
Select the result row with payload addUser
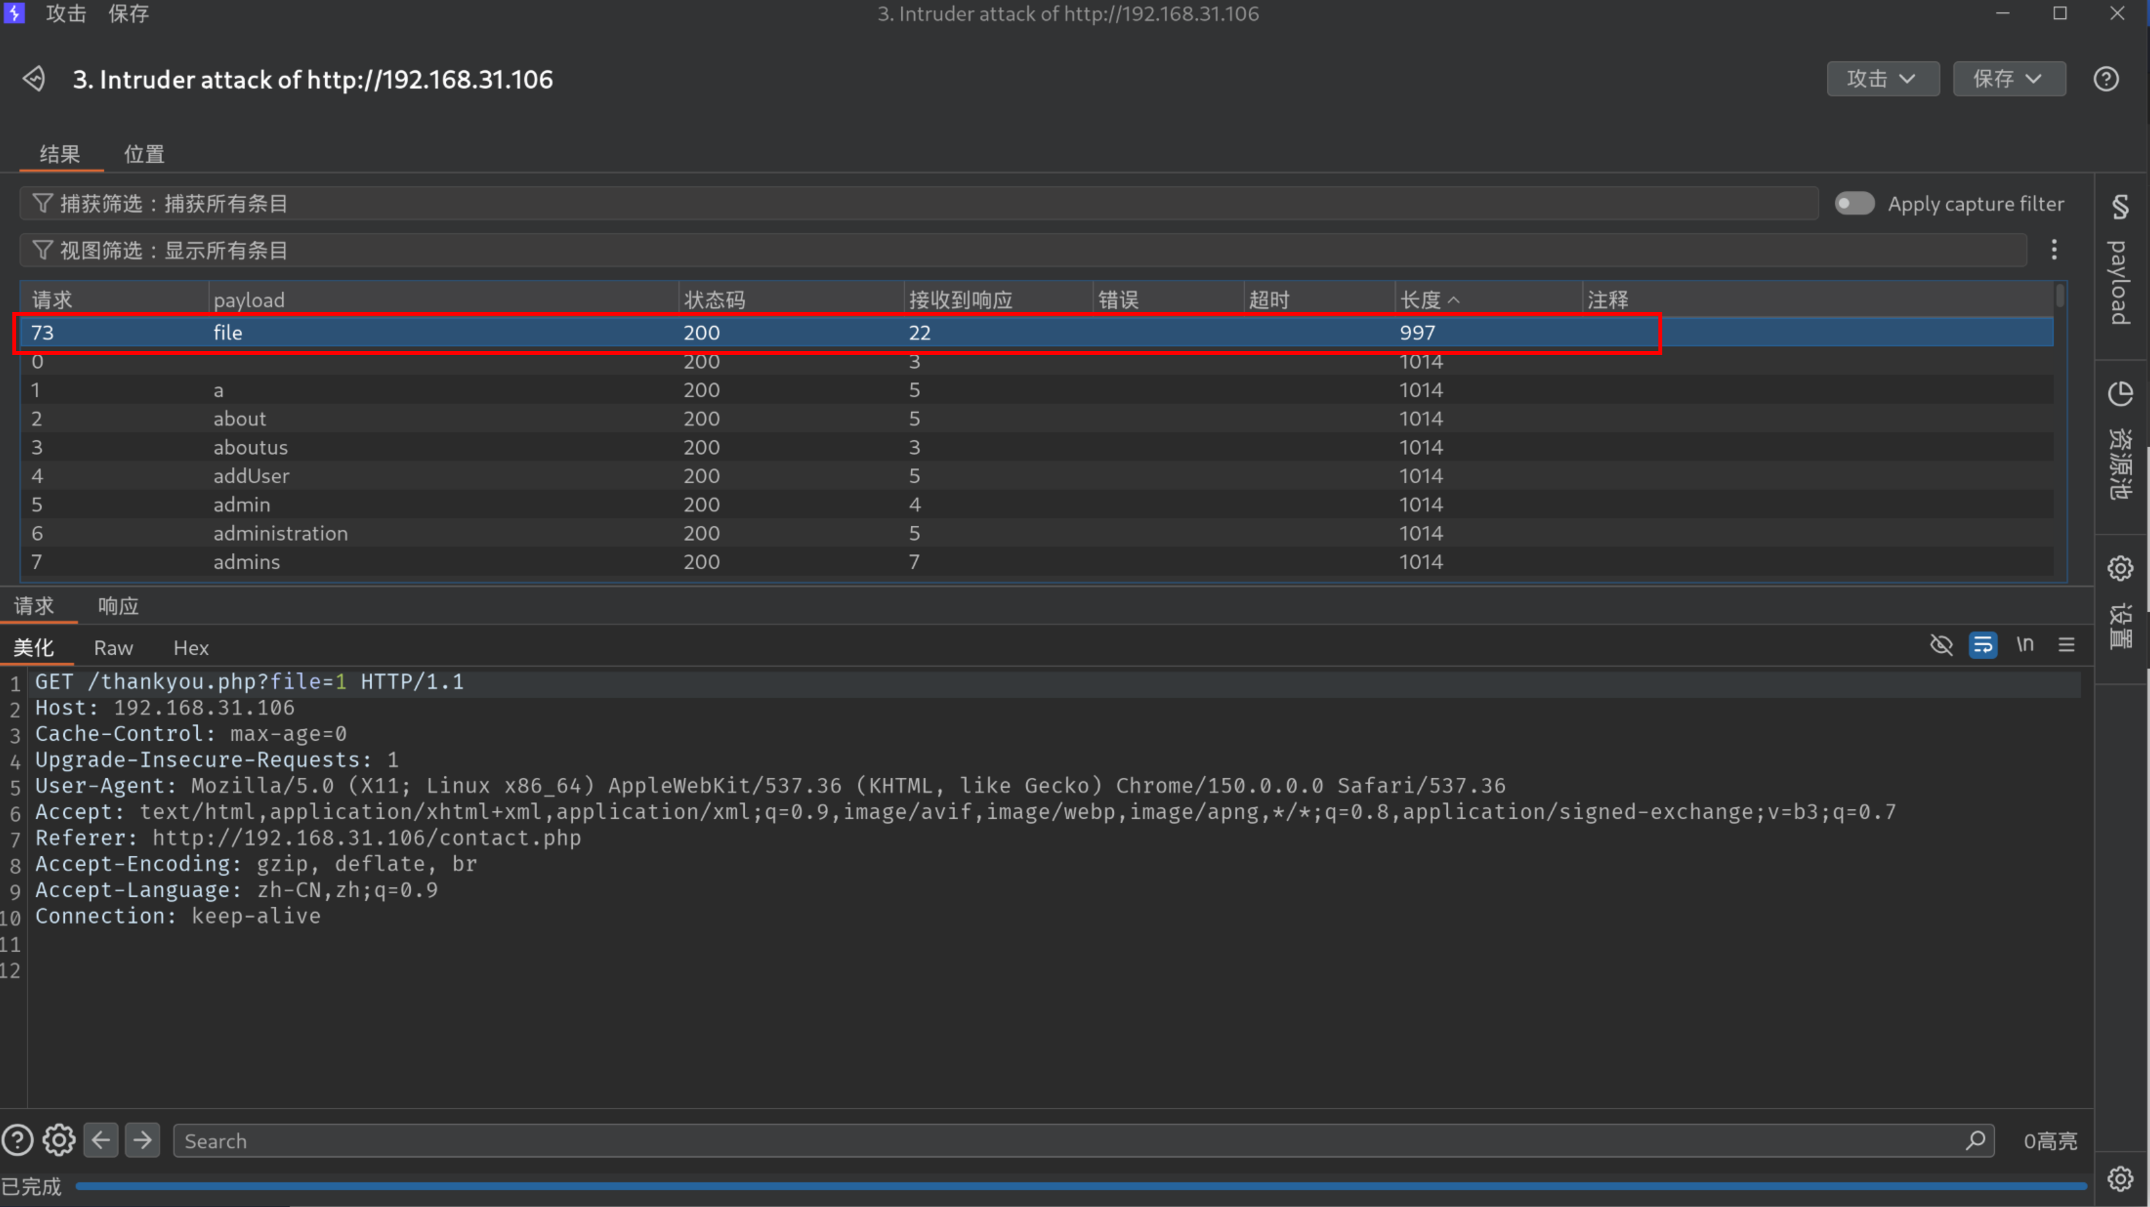pos(1037,476)
